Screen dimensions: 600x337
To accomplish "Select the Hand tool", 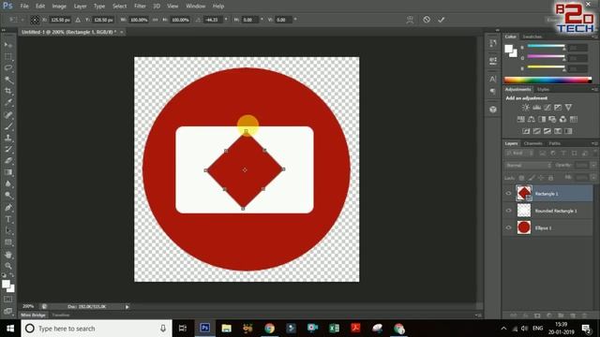I will coord(8,255).
